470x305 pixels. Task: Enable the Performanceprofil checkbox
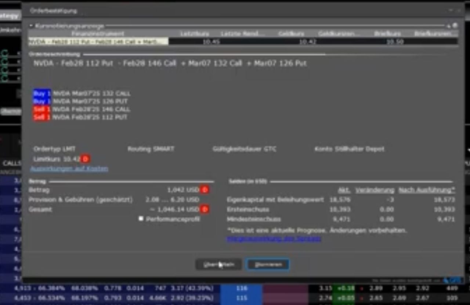click(141, 218)
